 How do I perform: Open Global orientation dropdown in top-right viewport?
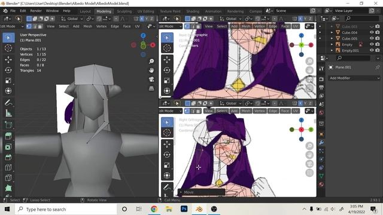[x=230, y=19]
